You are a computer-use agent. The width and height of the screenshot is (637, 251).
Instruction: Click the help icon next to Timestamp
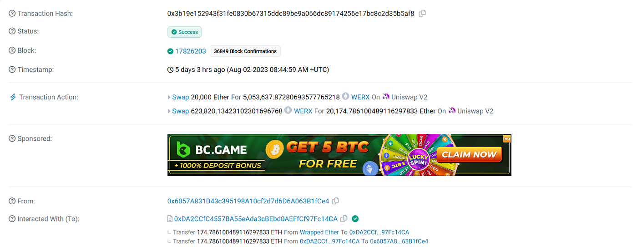coord(12,70)
